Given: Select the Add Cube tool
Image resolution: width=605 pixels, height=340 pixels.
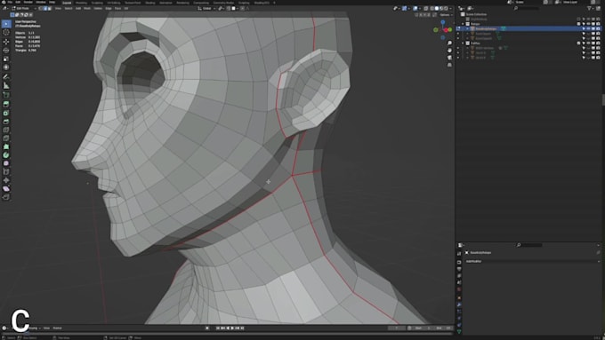Looking at the screenshot, I should click(6, 95).
